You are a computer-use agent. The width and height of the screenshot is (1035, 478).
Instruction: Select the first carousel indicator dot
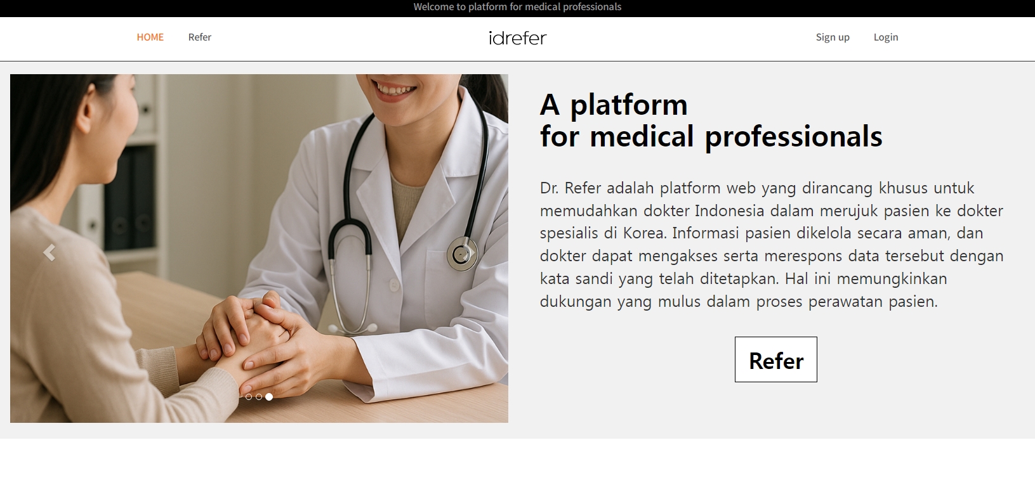[x=249, y=397]
